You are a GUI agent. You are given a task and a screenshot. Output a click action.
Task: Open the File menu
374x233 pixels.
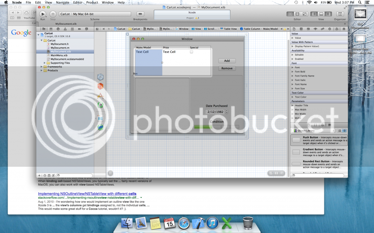tap(28, 3)
